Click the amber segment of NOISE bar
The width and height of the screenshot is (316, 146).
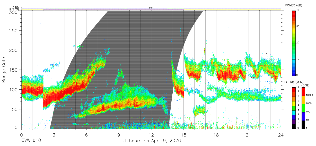303,100
